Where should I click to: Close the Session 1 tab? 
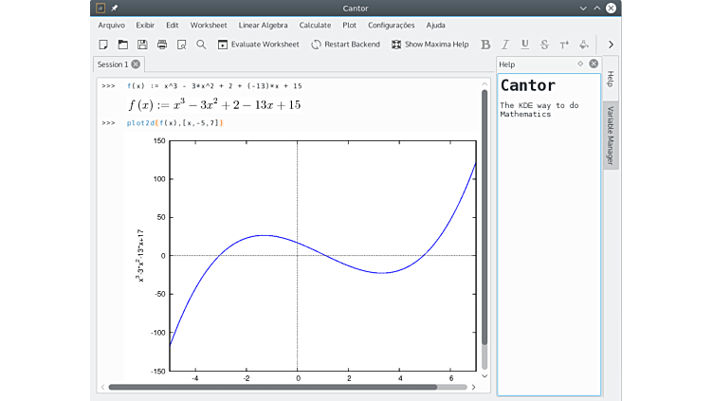point(136,64)
